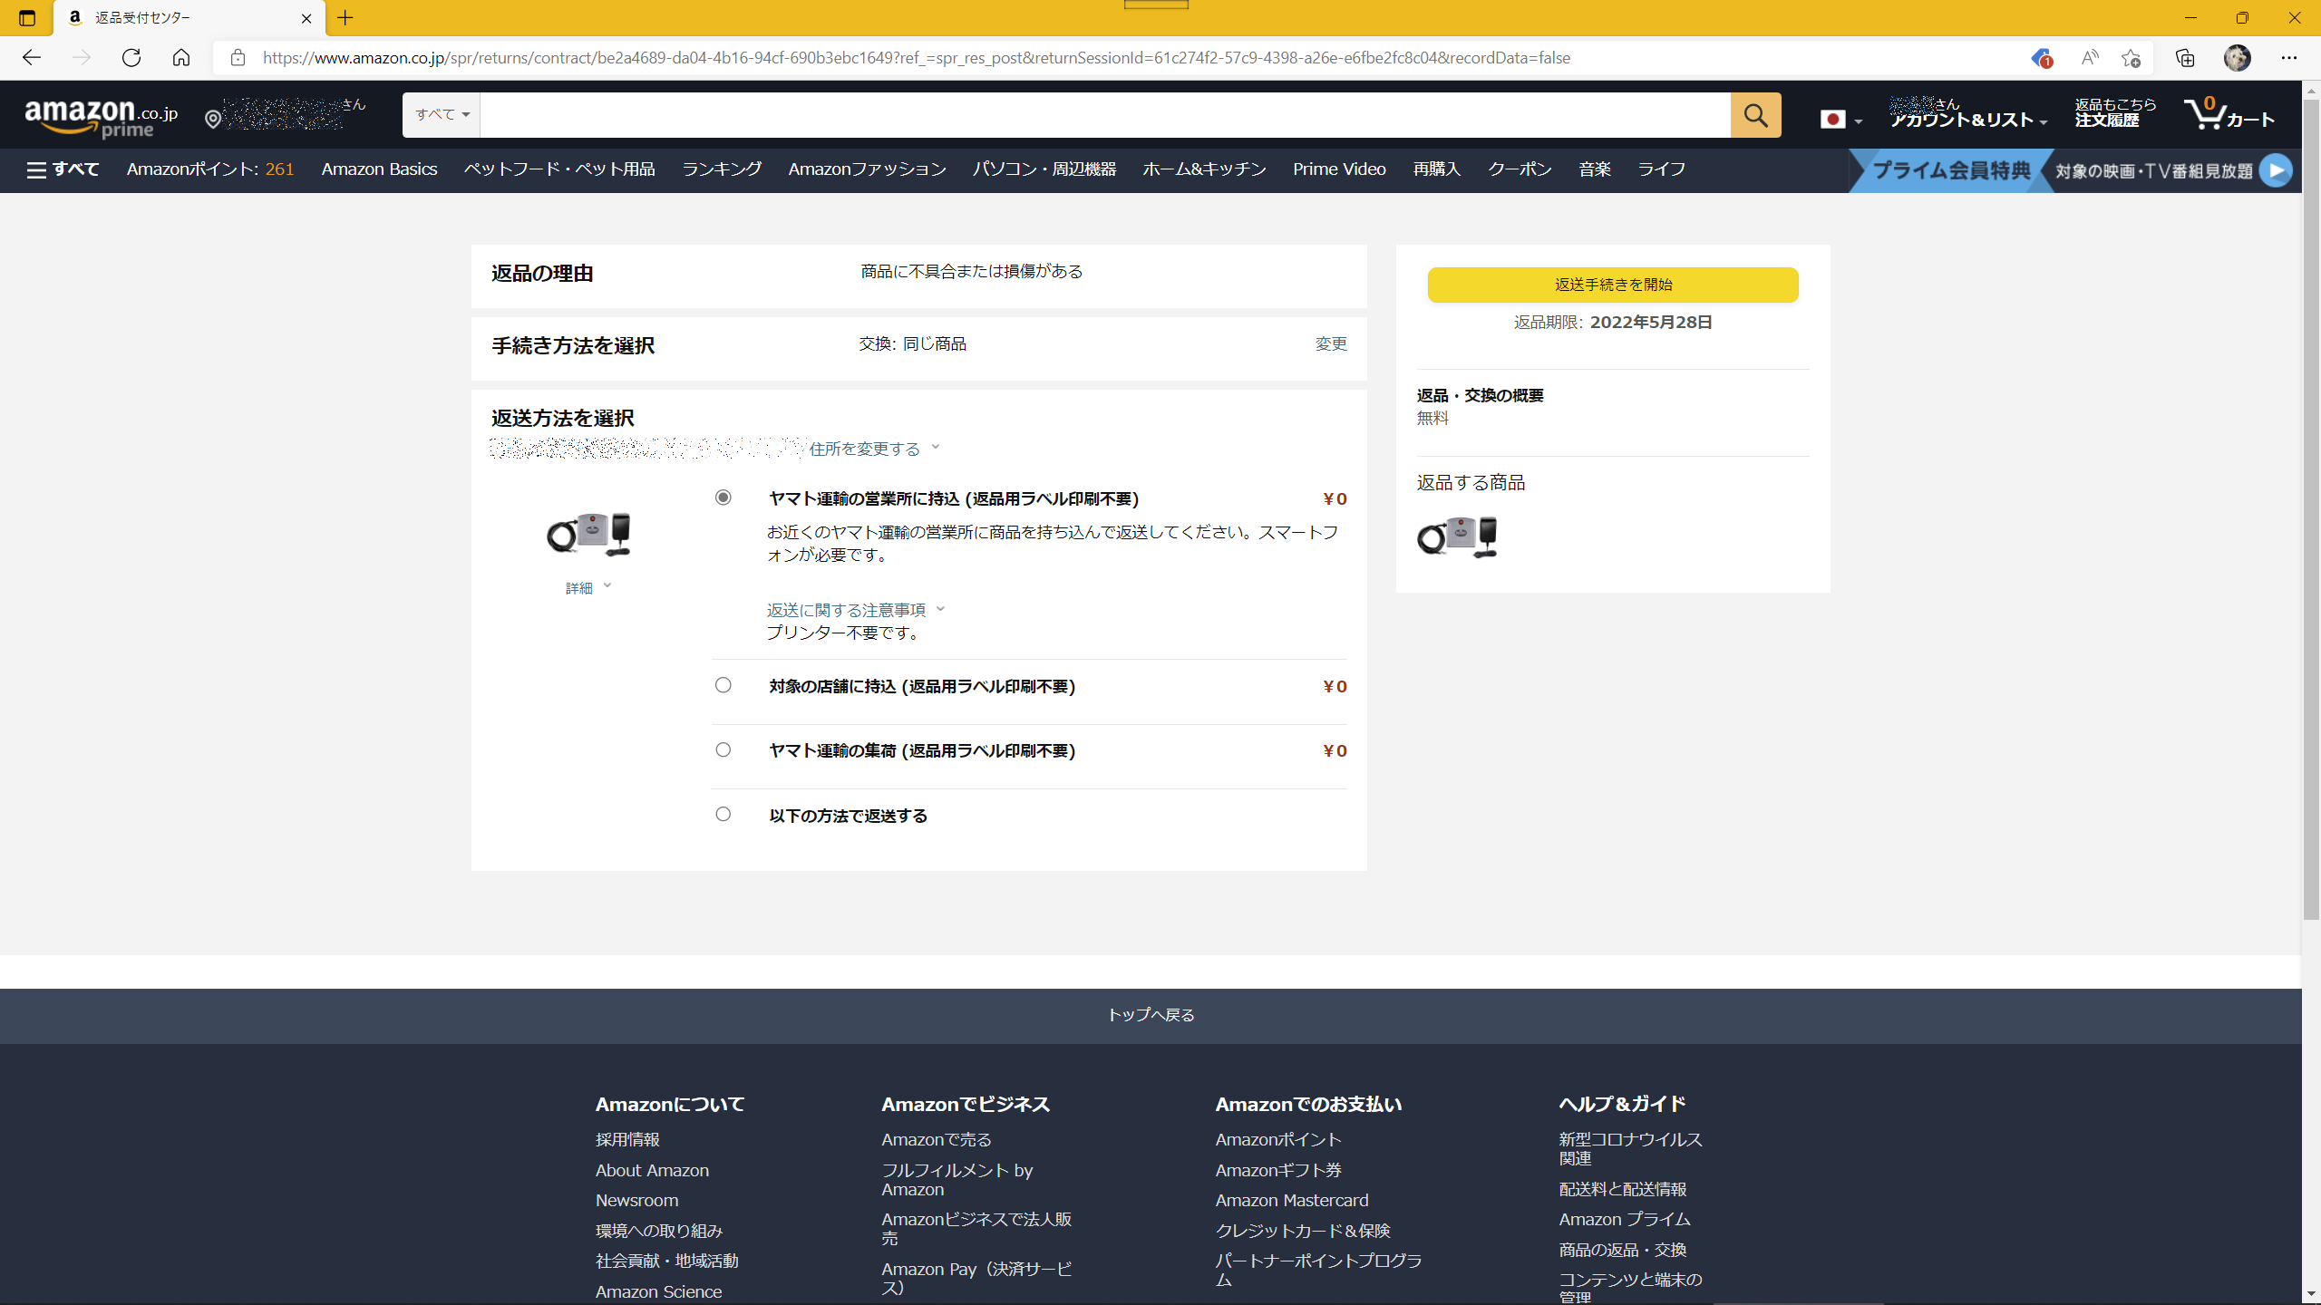Screen dimensions: 2321x1305
Task: Click the Prime Video banner play icon
Action: coord(2276,170)
